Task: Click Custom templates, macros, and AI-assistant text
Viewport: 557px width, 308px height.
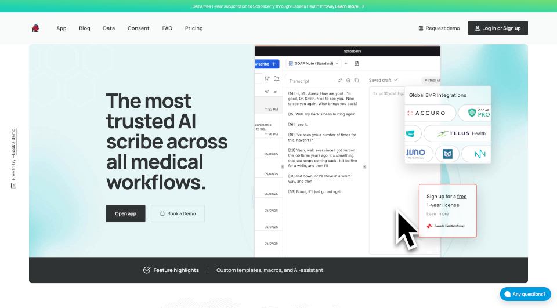Action: pyautogui.click(x=270, y=270)
